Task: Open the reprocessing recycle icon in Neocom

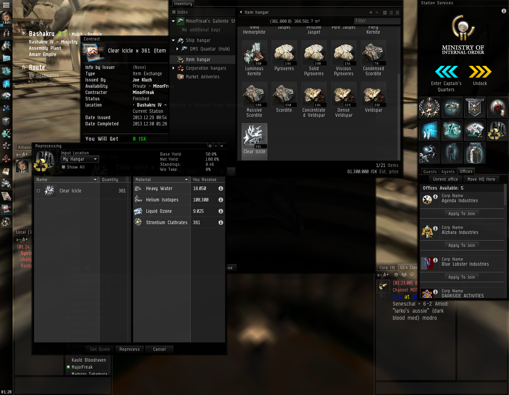Action: coord(6,222)
